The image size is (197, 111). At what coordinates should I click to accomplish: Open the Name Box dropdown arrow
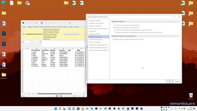31,42
